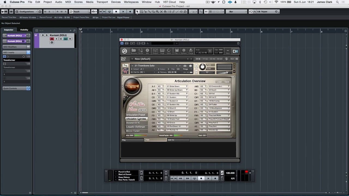The image size is (349, 196).
Task: Open the VST Cloud menu
Action: click(169, 2)
